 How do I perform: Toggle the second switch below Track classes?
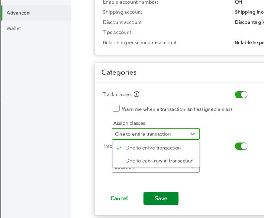tap(241, 146)
